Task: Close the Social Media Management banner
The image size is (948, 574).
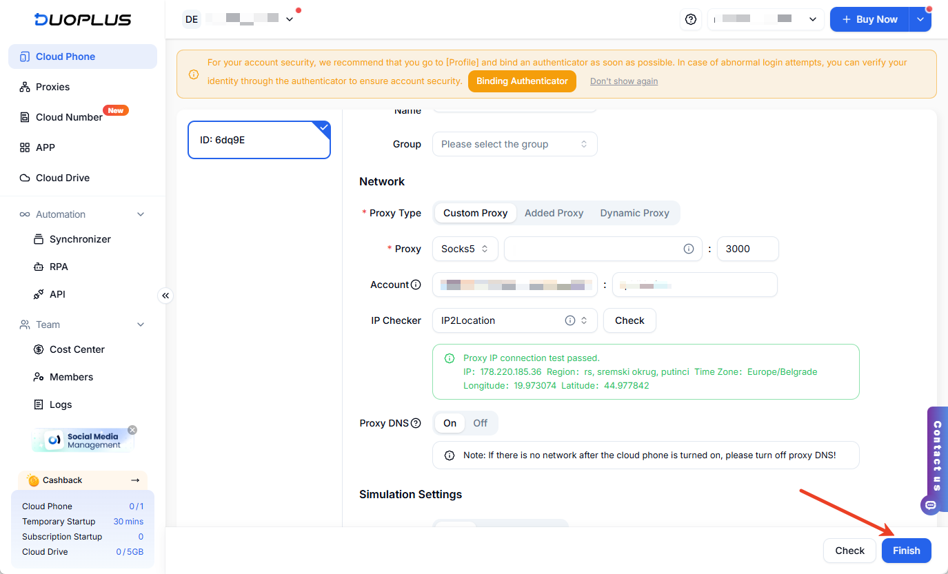Action: point(132,430)
